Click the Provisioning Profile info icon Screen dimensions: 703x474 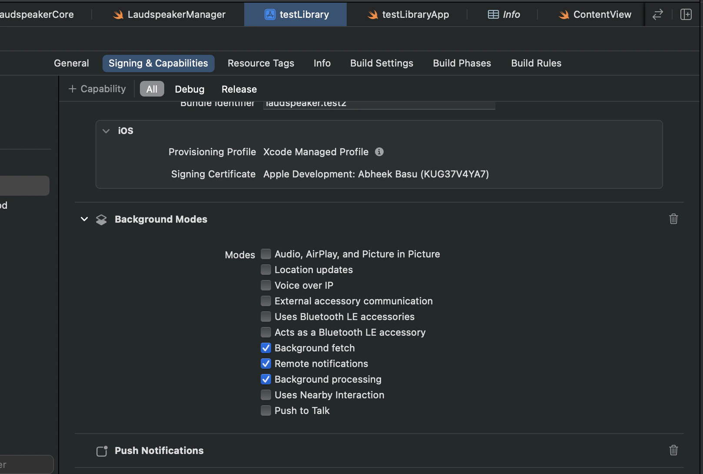(379, 152)
